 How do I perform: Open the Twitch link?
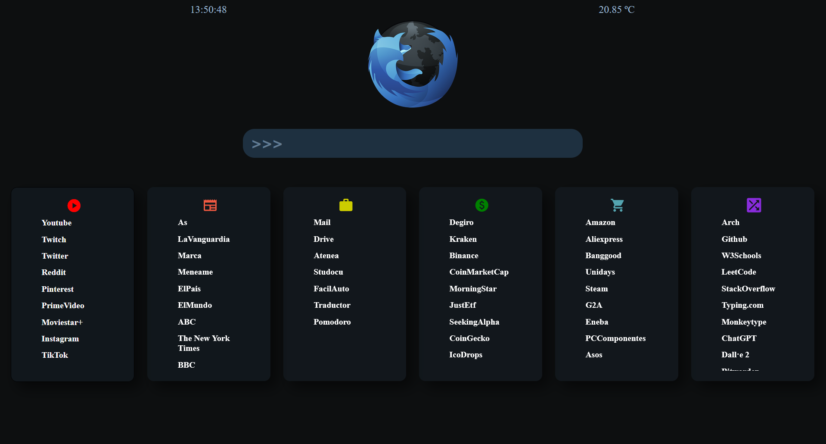pyautogui.click(x=54, y=239)
